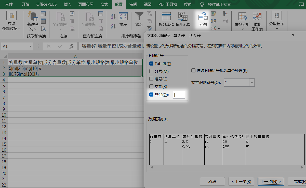The height and width of the screenshot is (188, 306).
Task: Click the 新建查询 new query icon
Action: tap(33, 20)
